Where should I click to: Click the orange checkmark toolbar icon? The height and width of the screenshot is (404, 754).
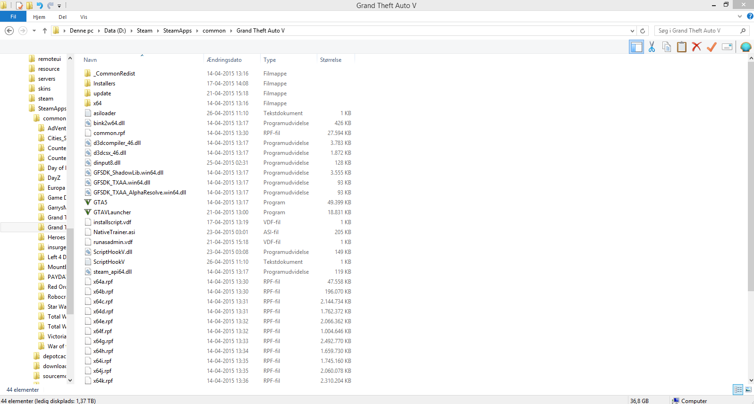(x=712, y=47)
